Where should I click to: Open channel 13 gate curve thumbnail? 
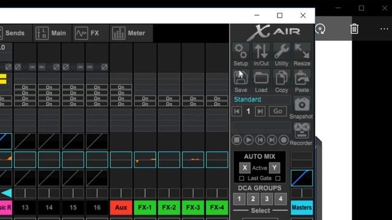[x=25, y=141]
